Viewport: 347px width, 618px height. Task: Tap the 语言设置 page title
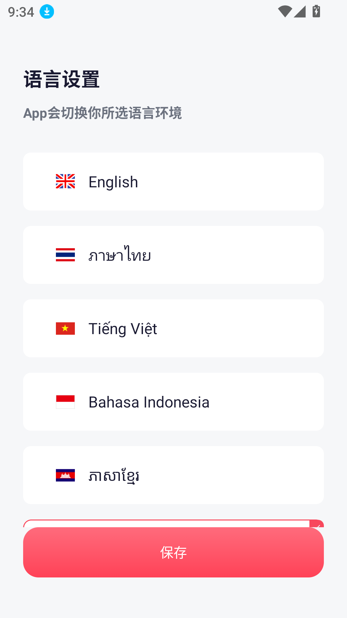click(62, 80)
